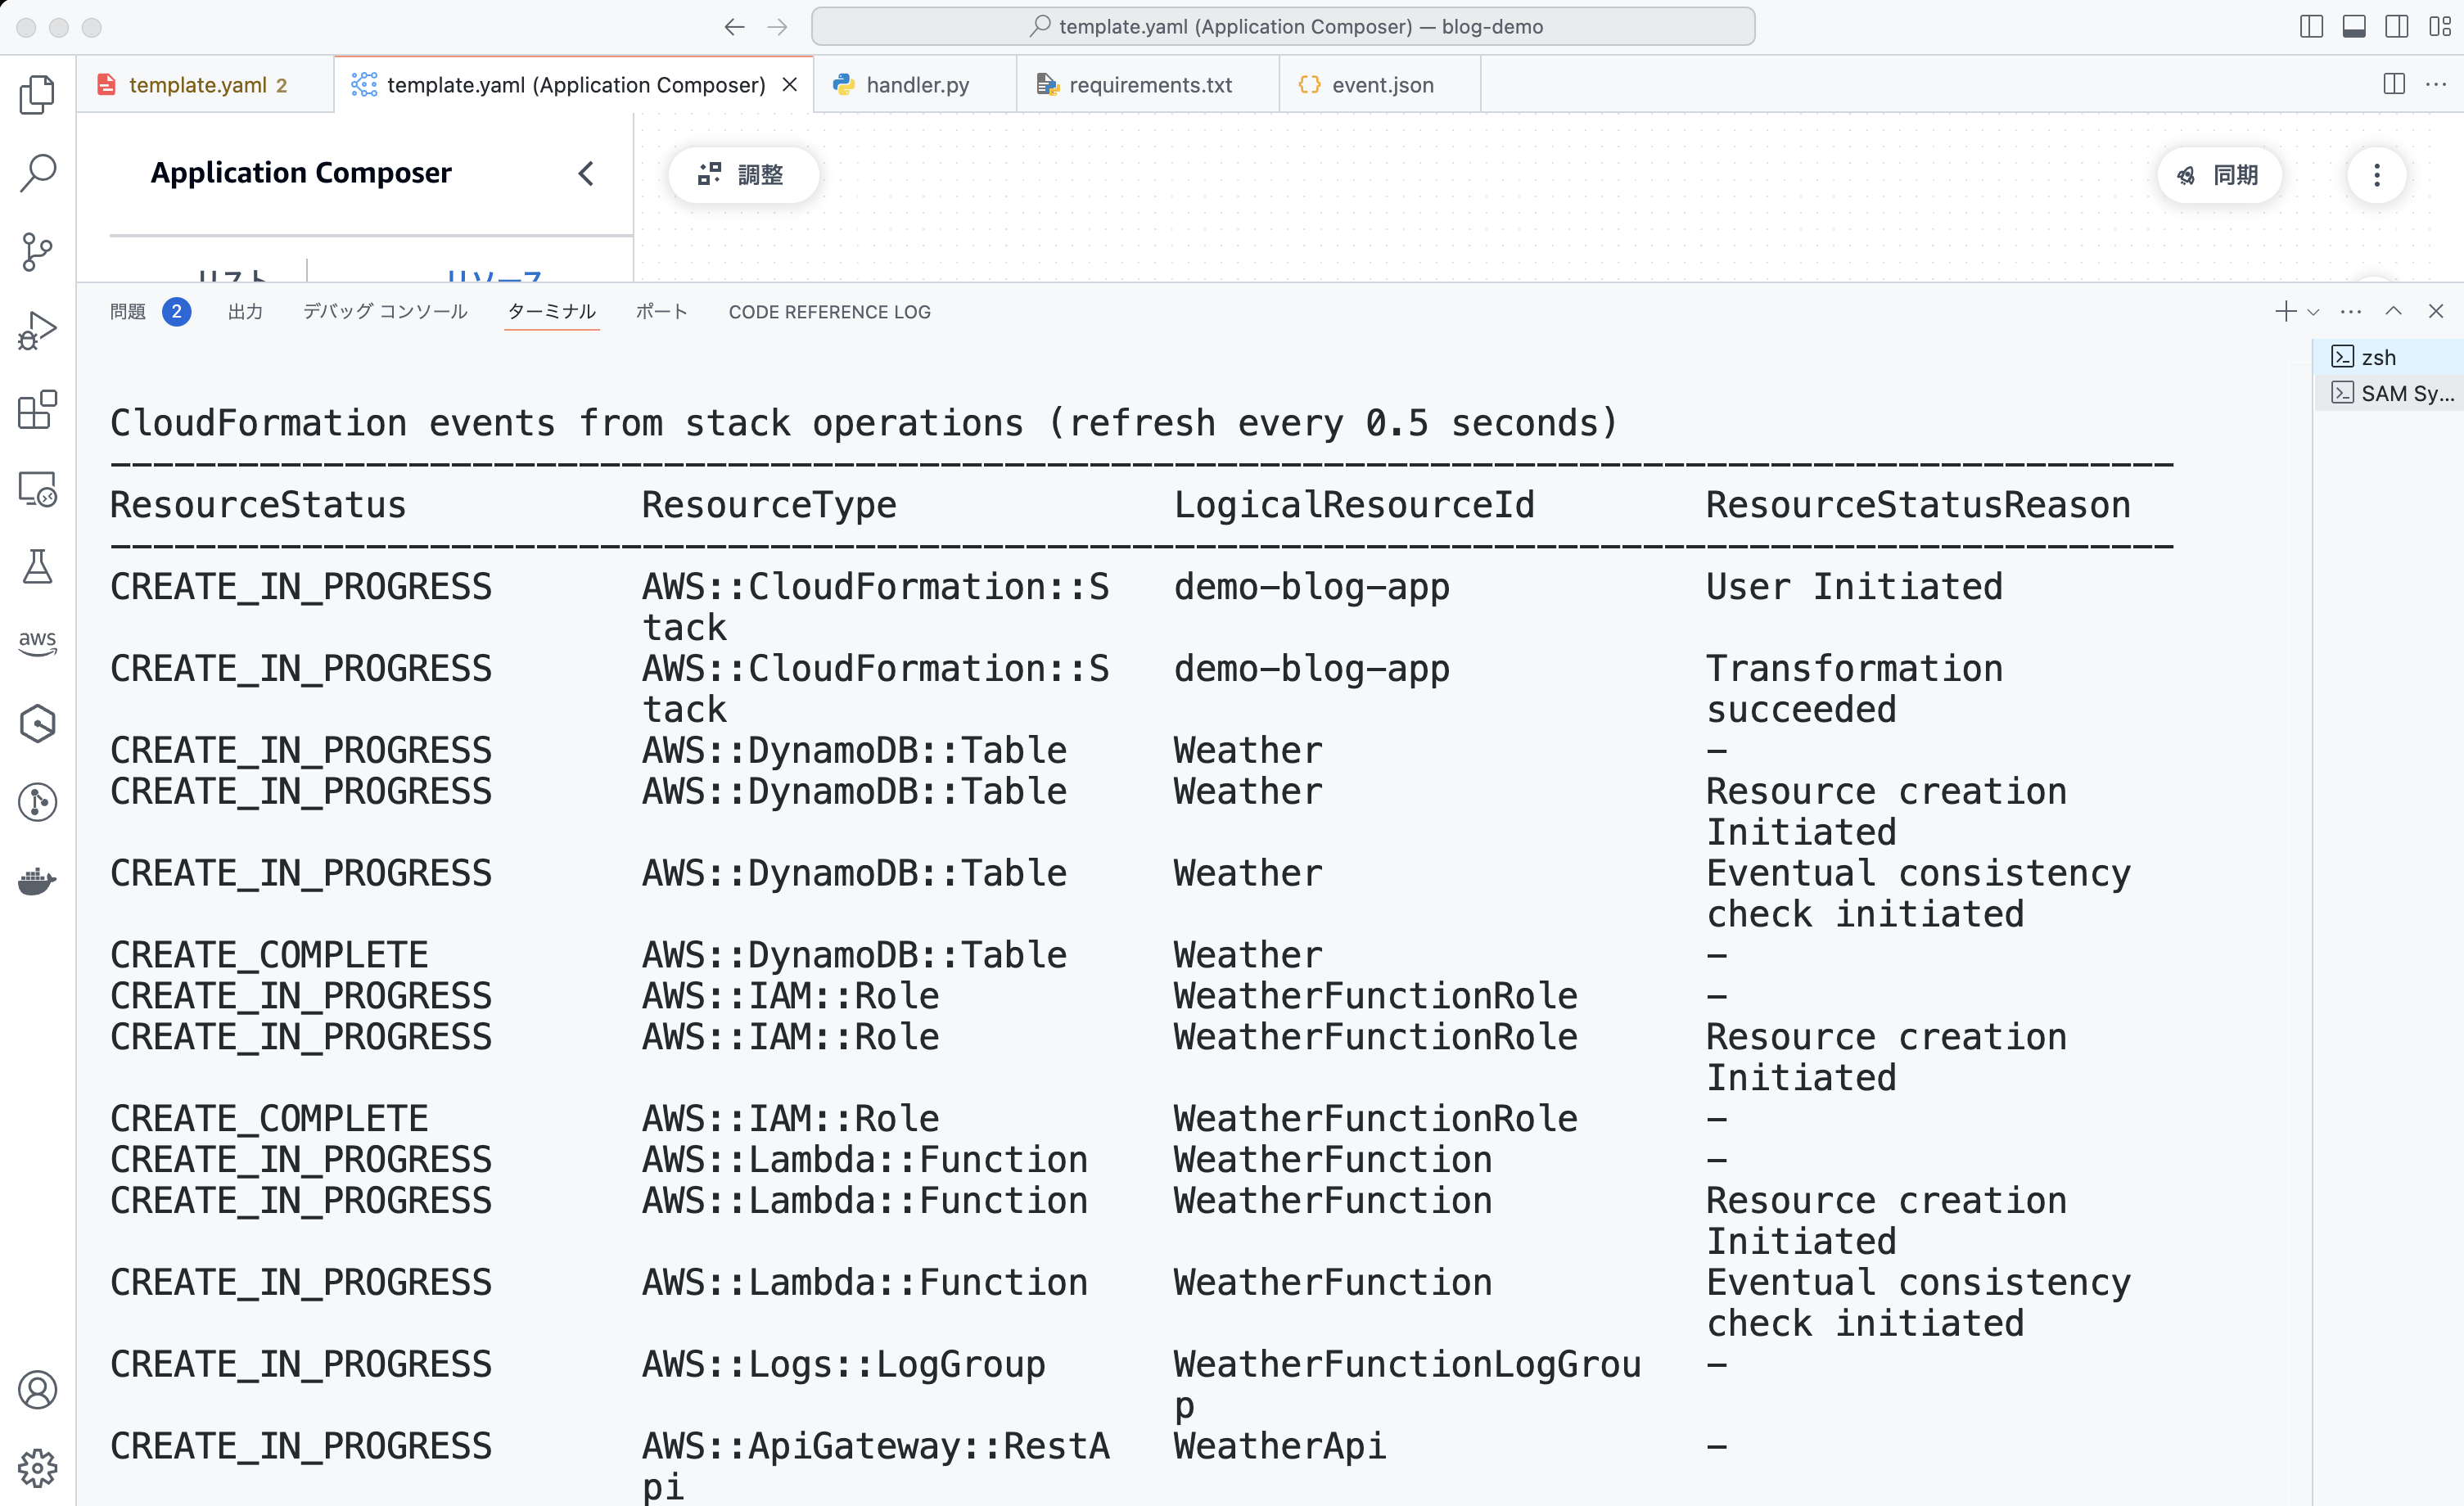Collapse the Application Composer side panel
Viewport: 2464px width, 1506px height.
click(x=586, y=173)
